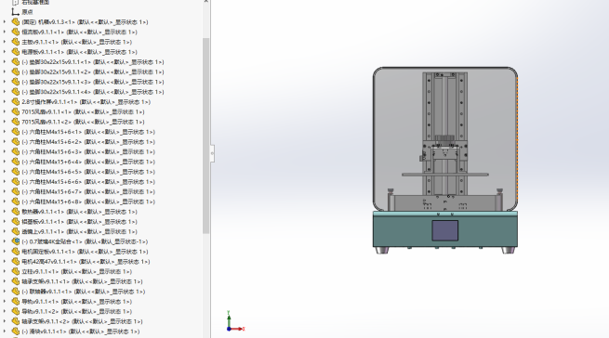Select the 六角柱M4x15+6<6> row text
The width and height of the screenshot is (609, 338).
(88, 182)
